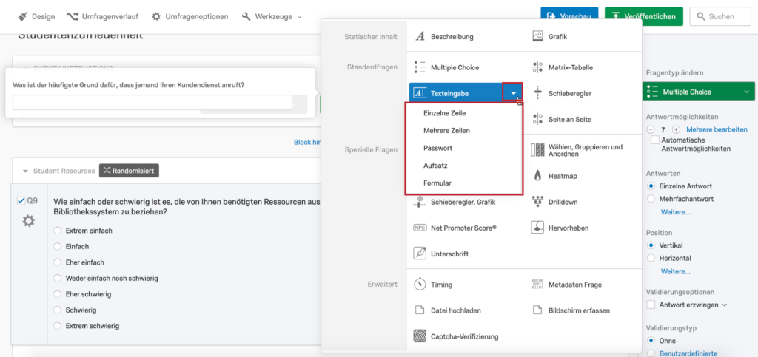
Task: Click the Suchen search field
Action: pyautogui.click(x=720, y=16)
